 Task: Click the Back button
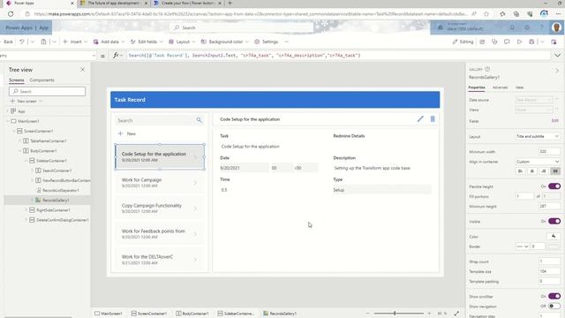(x=8, y=42)
